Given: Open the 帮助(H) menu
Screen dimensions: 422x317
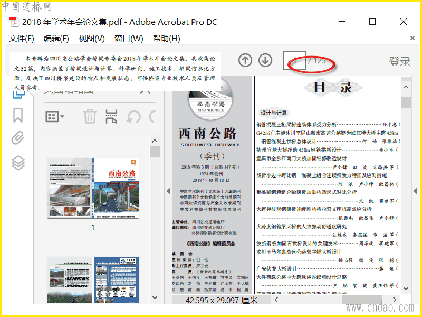Looking at the screenshot, I should 167,39.
